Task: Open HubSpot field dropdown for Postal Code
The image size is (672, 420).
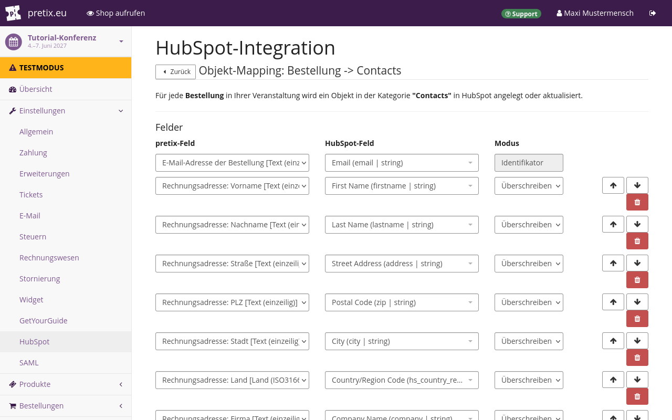Action: point(402,302)
